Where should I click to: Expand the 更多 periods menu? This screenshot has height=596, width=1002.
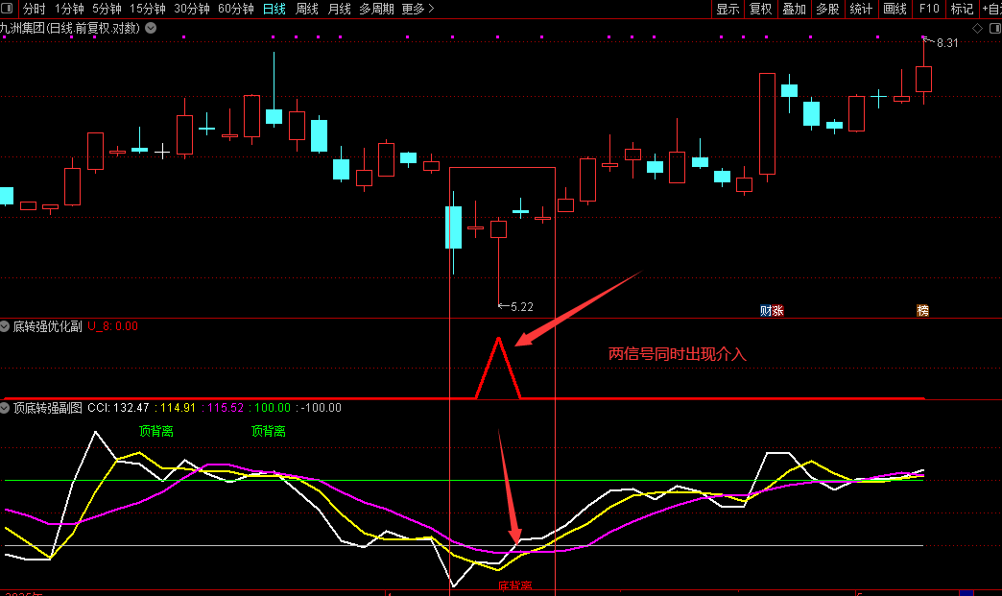click(x=417, y=9)
